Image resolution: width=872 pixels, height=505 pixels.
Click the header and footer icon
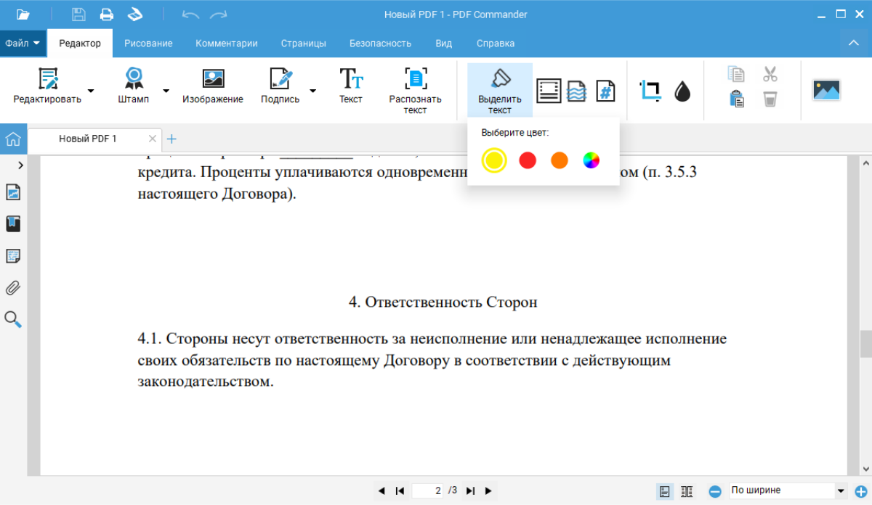coord(549,91)
